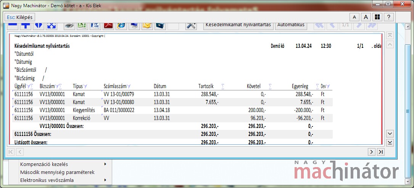Screen dimensions: 414x188
Task: Select invoice VV 13-01/00079 cell
Action: click(x=119, y=94)
